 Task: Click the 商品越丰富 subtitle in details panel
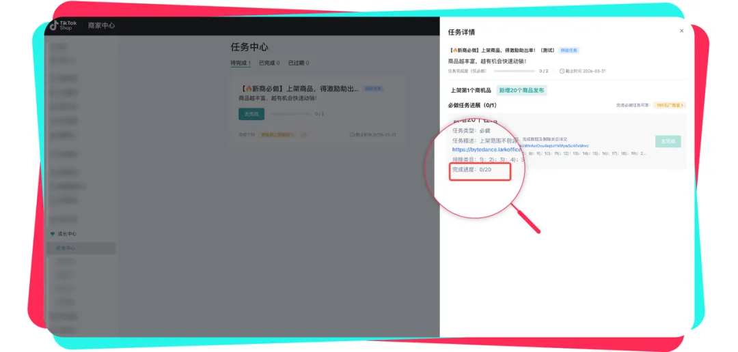(487, 61)
